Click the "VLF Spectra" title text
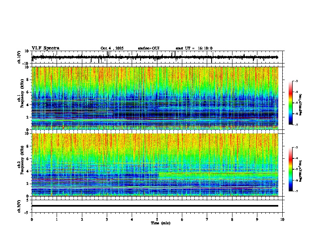The image size is (318, 246). point(45,48)
